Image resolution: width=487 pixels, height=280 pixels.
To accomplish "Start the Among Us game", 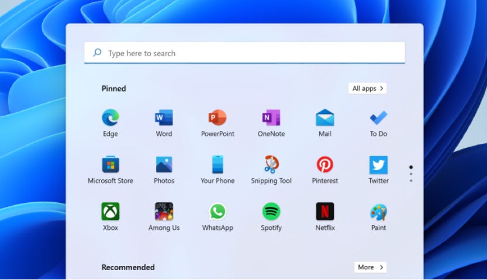I will tap(164, 217).
